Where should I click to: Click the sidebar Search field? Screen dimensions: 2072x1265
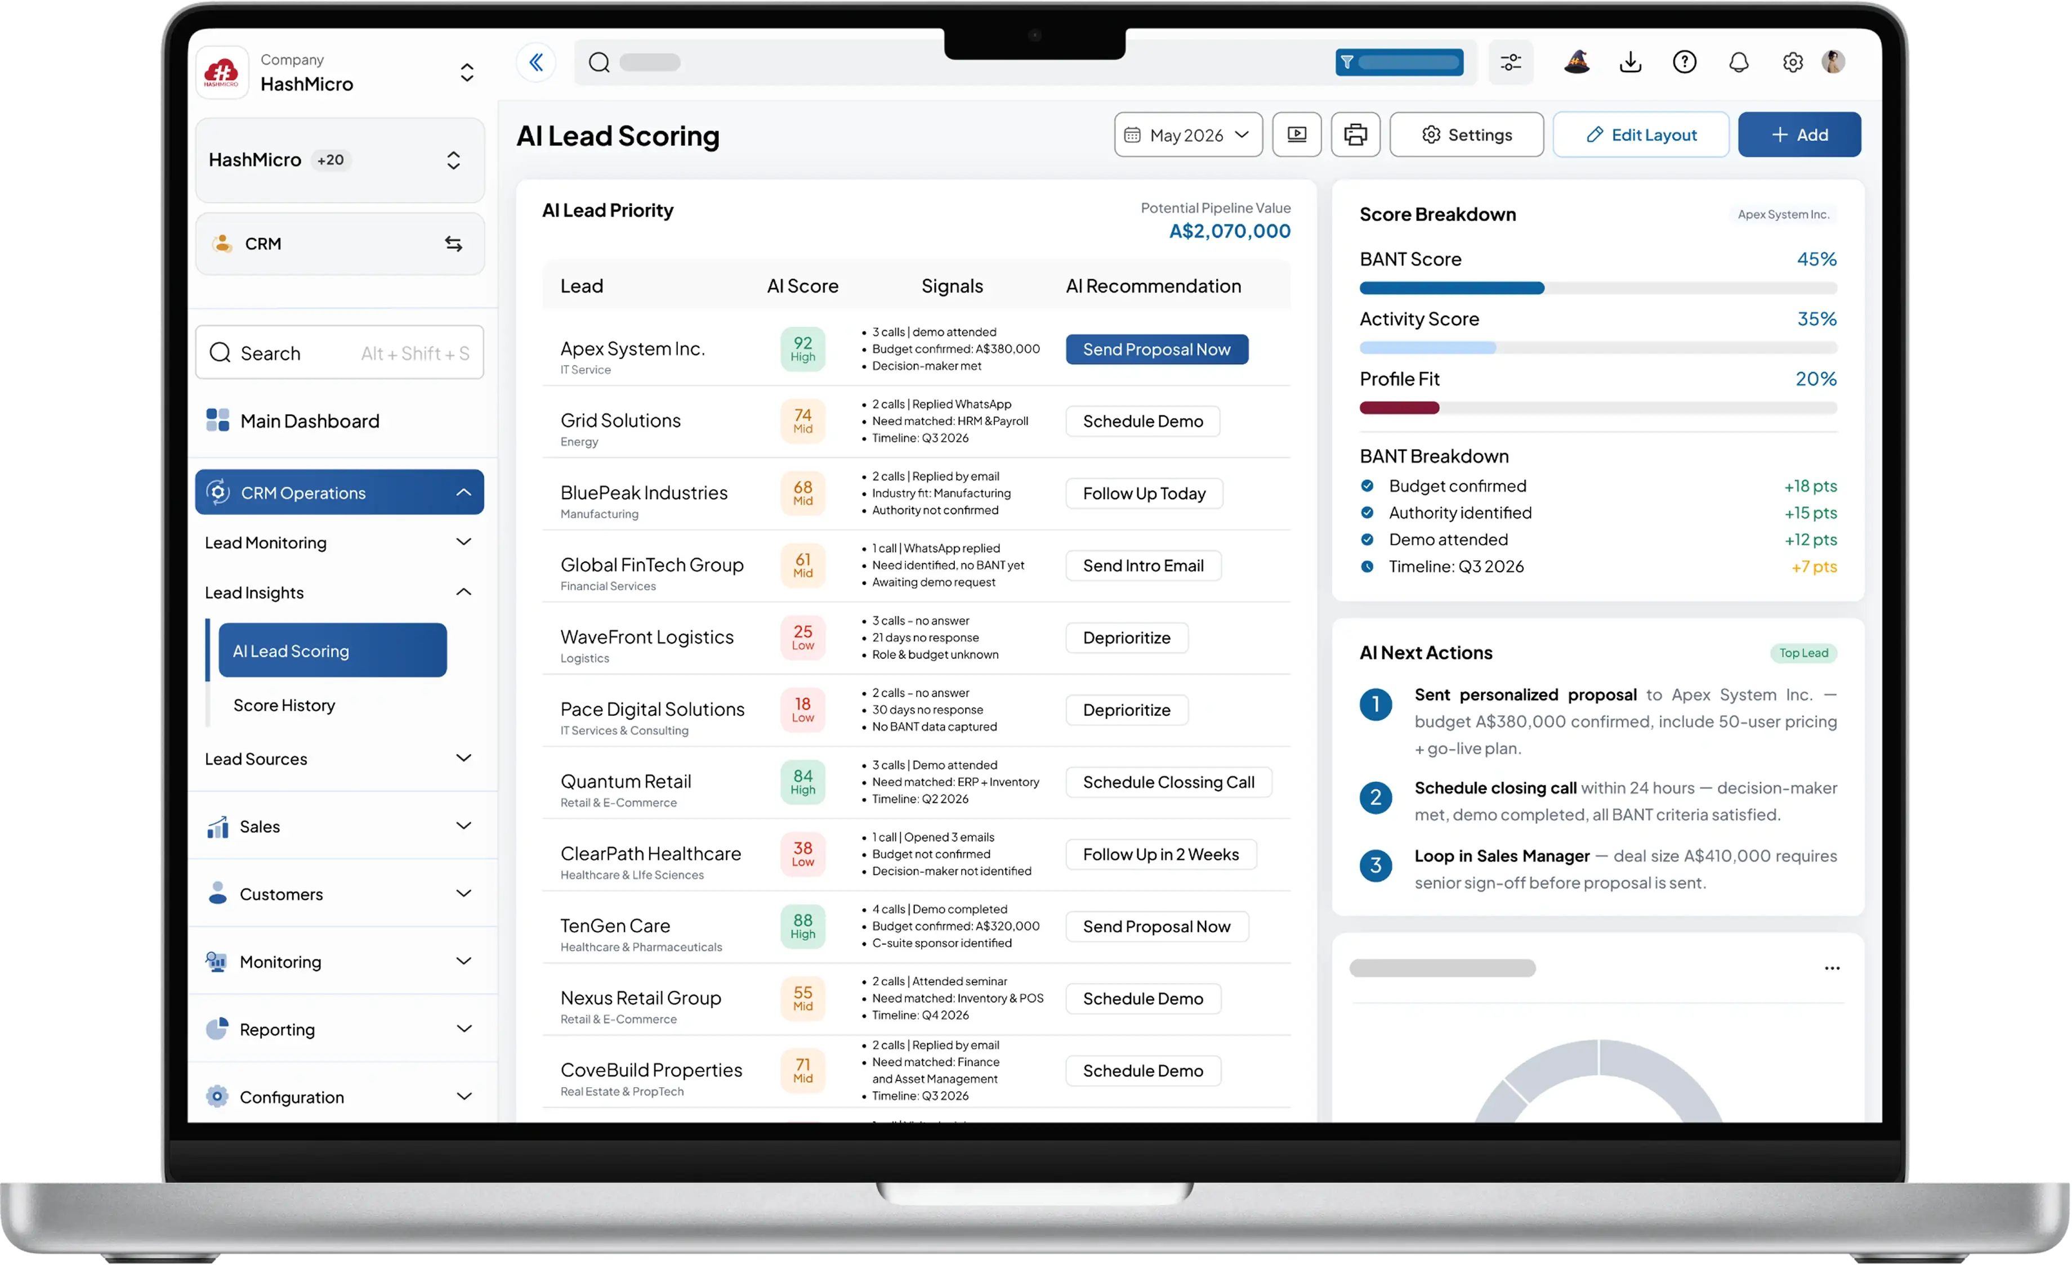[x=341, y=353]
